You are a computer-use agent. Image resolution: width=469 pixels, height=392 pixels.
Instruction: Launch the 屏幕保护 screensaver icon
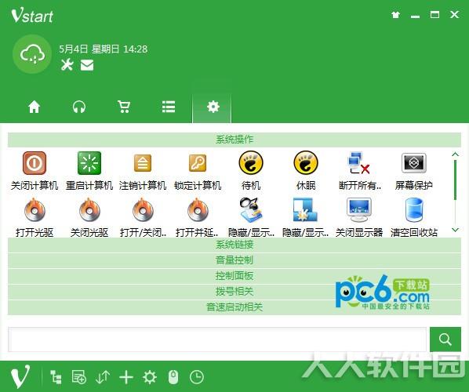[x=413, y=163]
